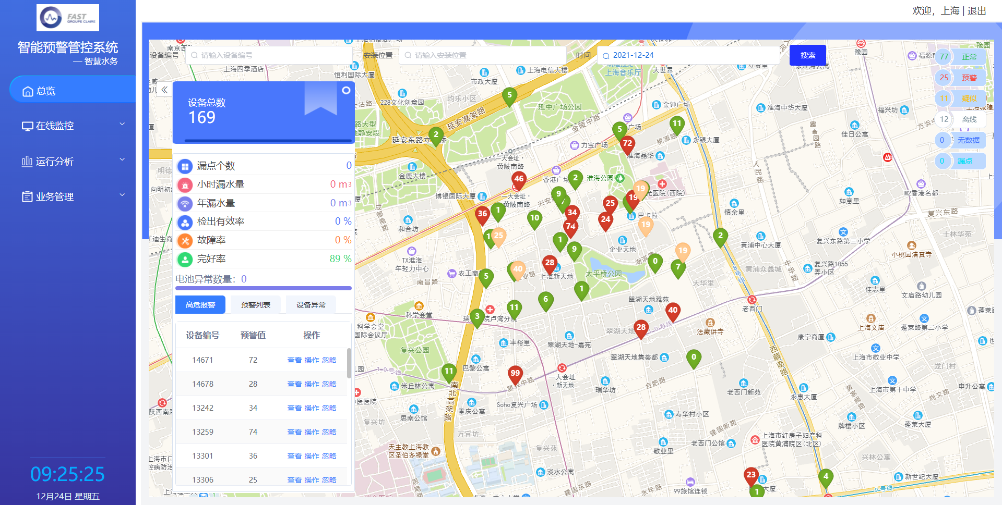The height and width of the screenshot is (505, 1002).
Task: Click the 年漏水量 wifi icon
Action: click(x=185, y=204)
